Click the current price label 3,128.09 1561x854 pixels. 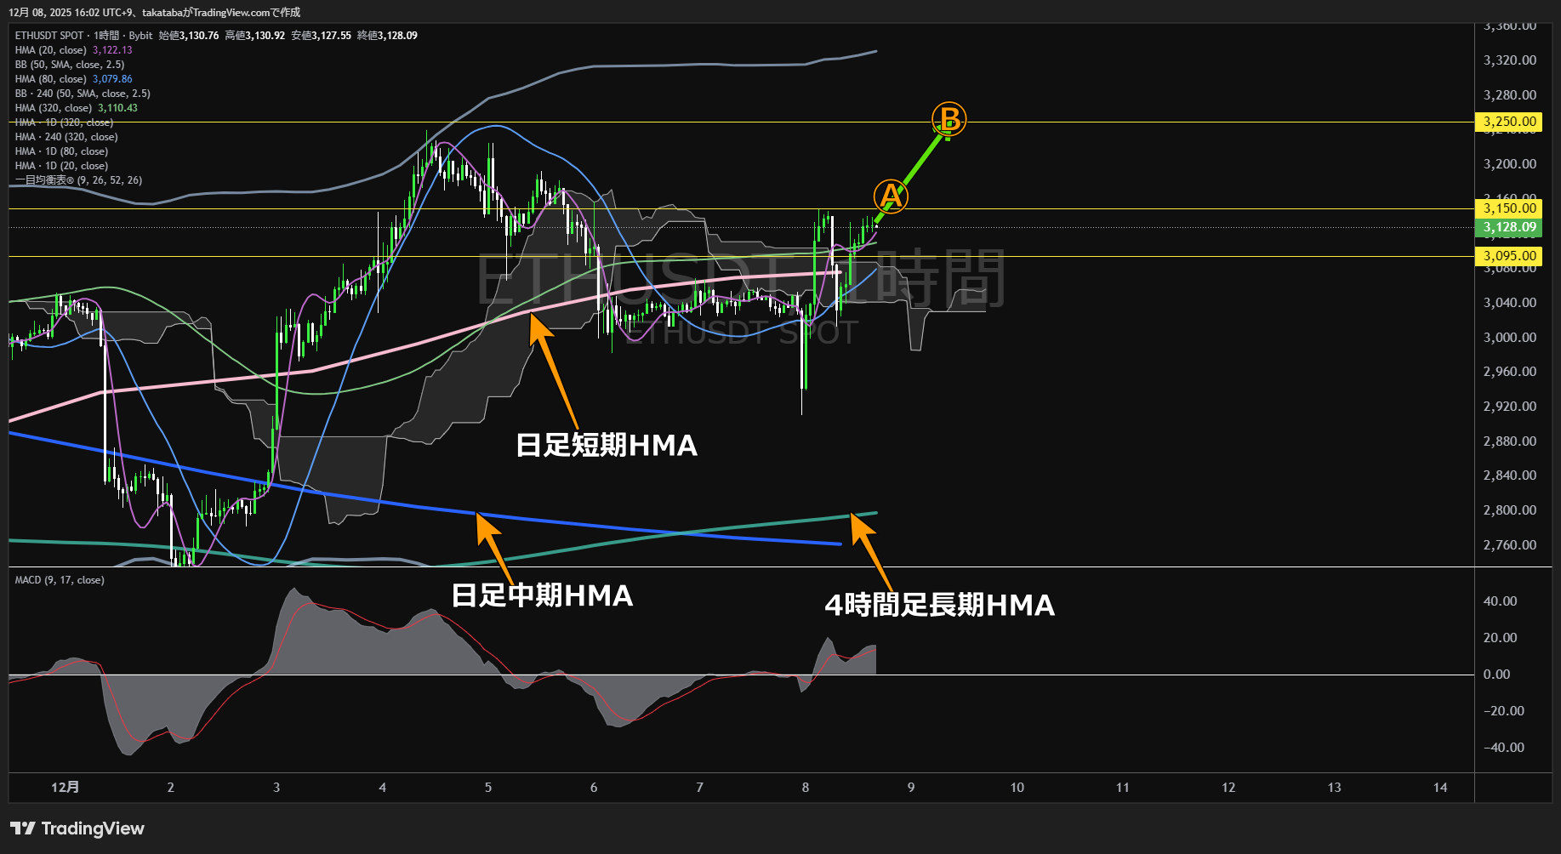tap(1508, 227)
